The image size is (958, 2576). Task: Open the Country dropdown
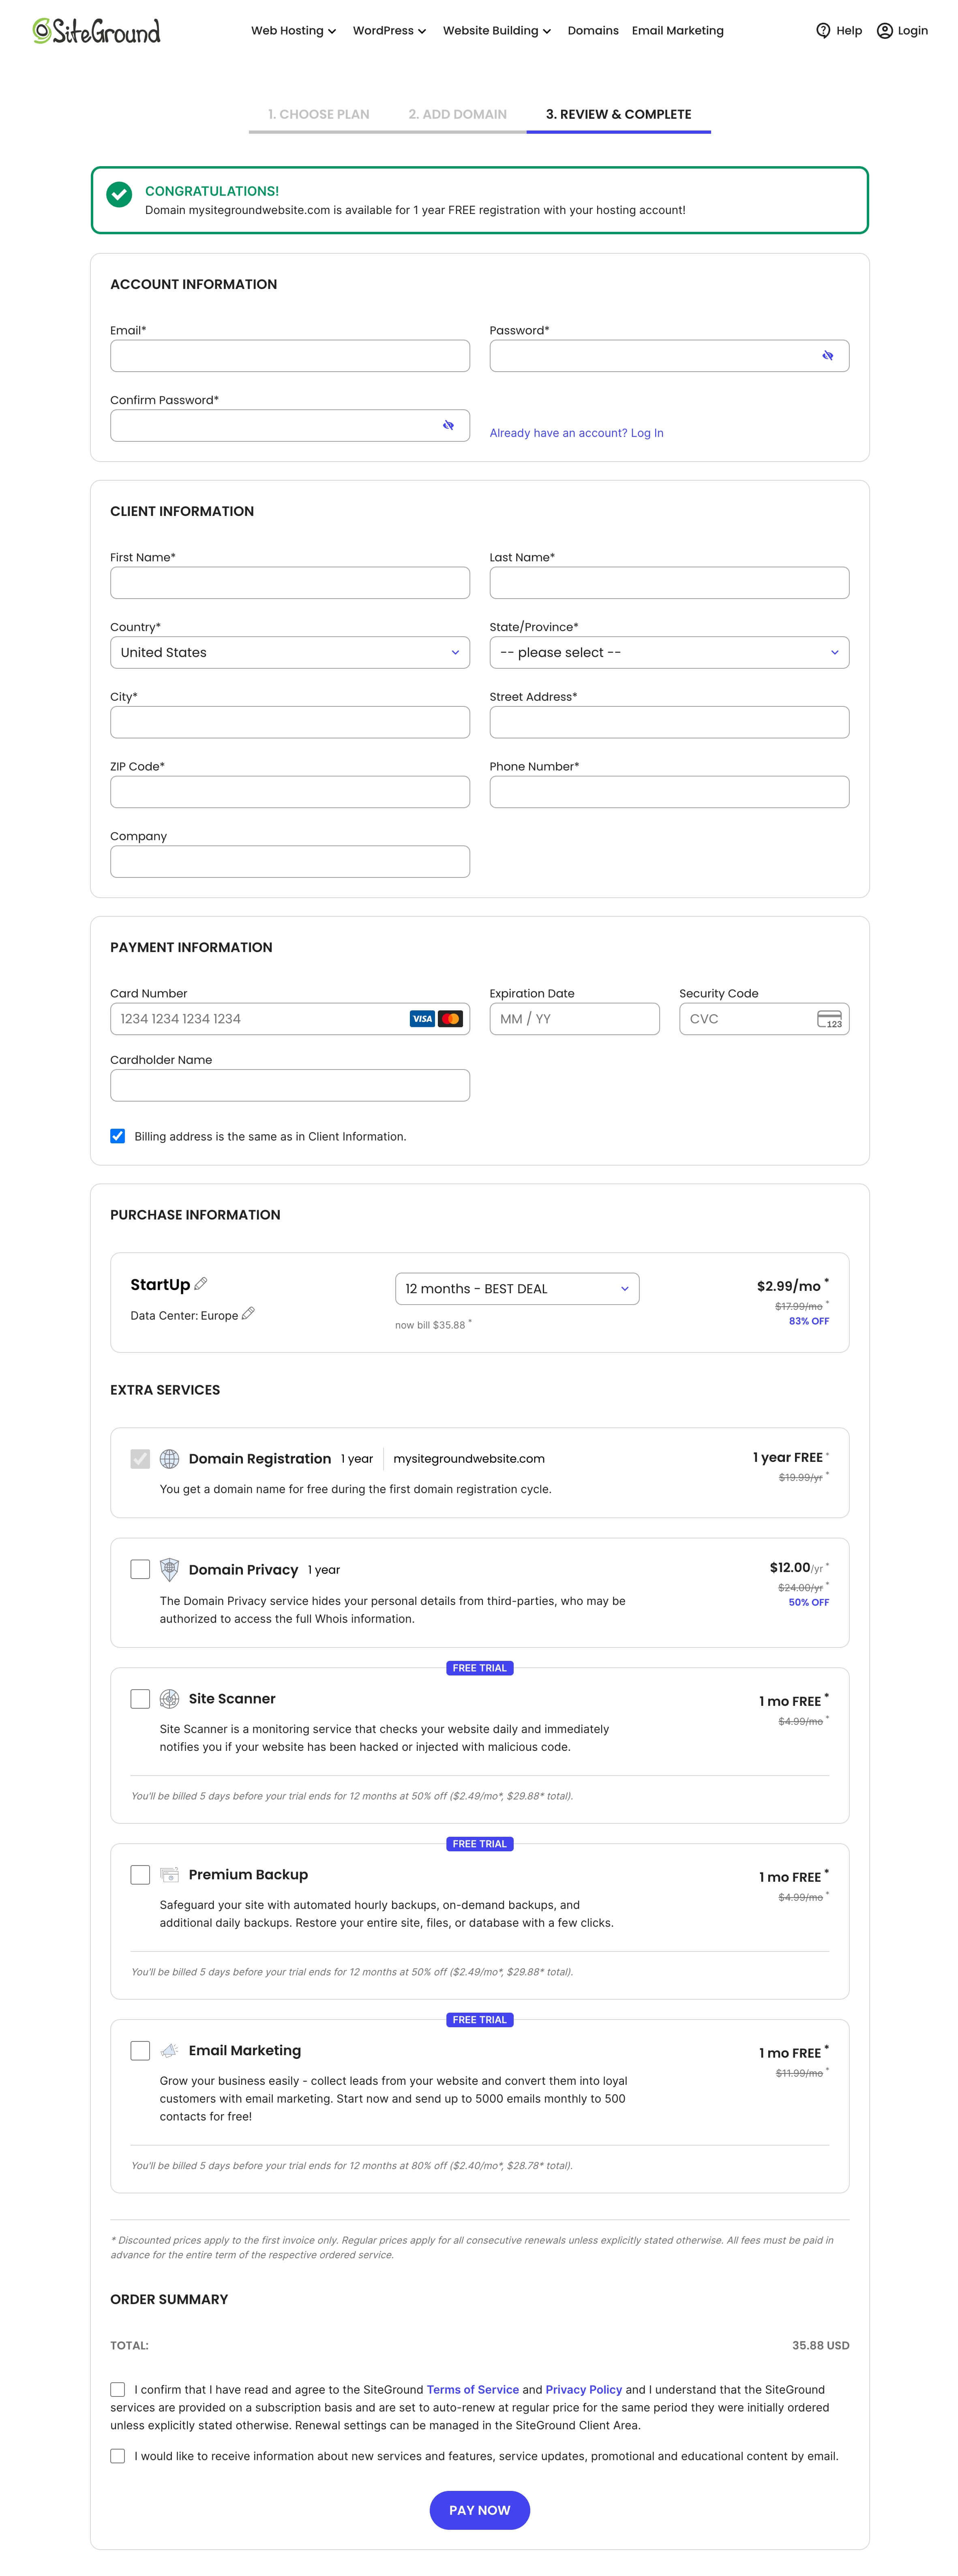290,652
